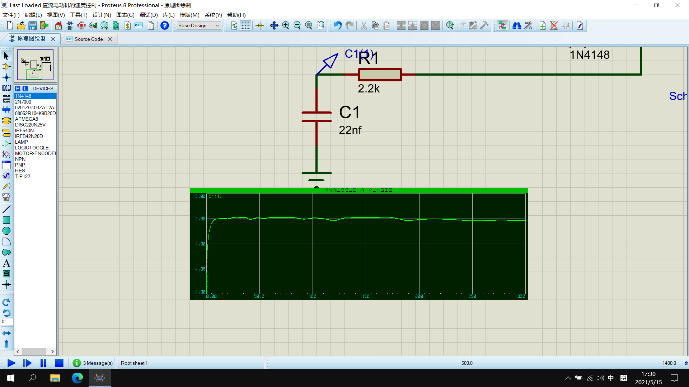Select the Generator Mode tool
689x387 pixels.
pos(6,176)
